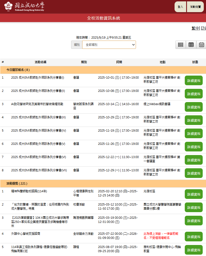This screenshot has height=256, width=206.
Task: Switch to calendar view icon
Action: click(201, 45)
